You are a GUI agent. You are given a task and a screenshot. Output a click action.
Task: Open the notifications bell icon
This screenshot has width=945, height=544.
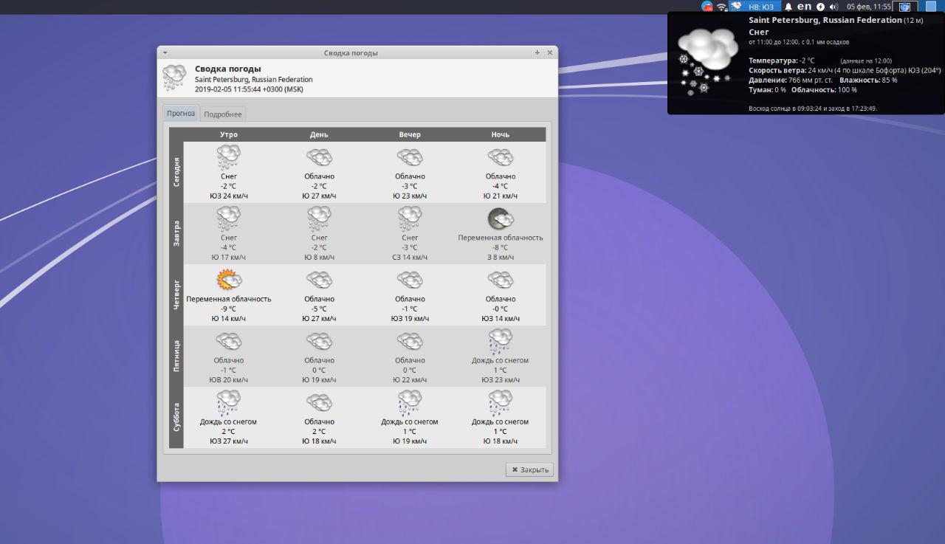click(788, 7)
